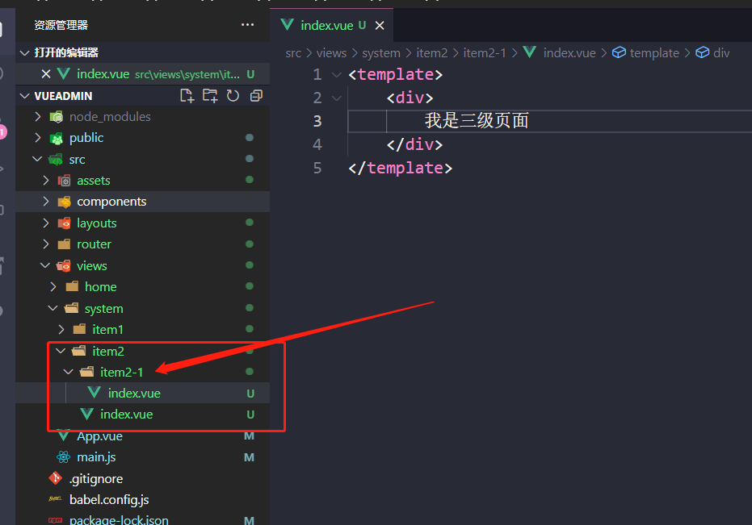The image size is (752, 525).
Task: Click the React icon beside main.js
Action: pos(63,457)
